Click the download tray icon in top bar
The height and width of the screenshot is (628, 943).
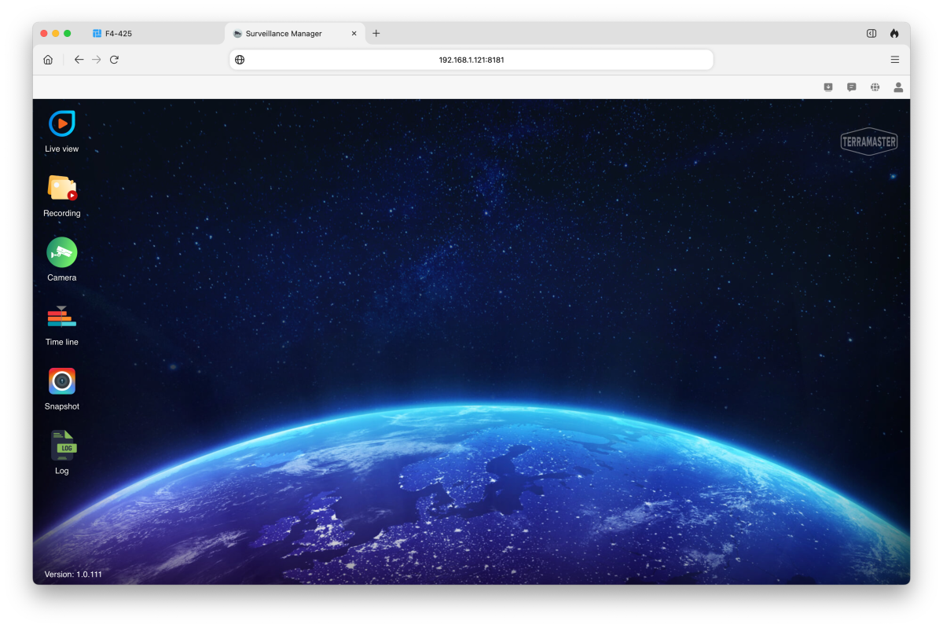click(x=828, y=87)
